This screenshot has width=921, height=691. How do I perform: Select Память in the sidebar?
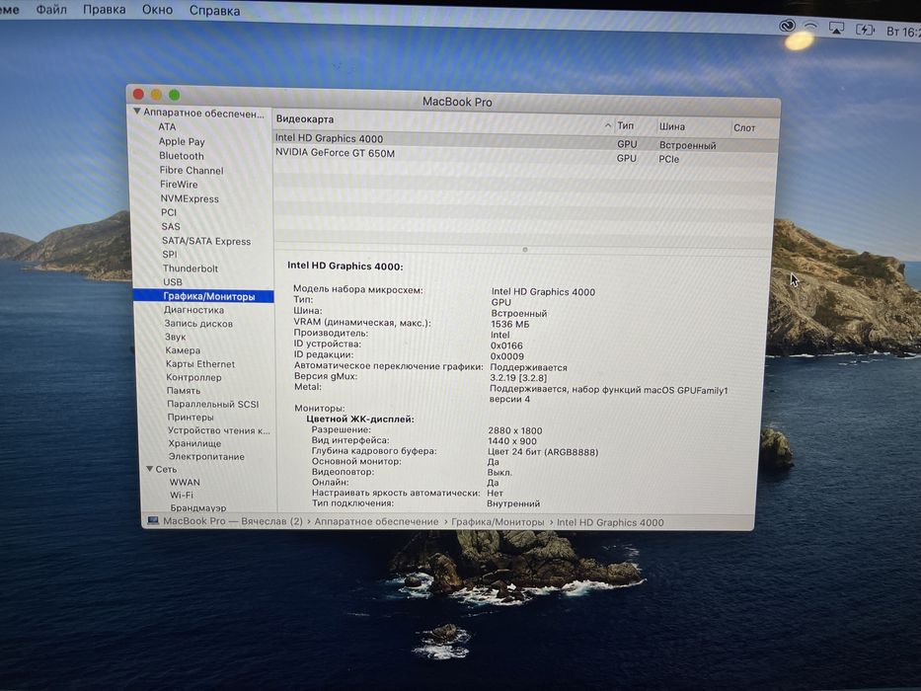pos(184,390)
